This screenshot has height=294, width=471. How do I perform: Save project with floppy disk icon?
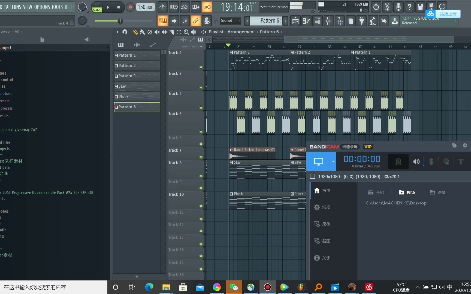pyautogui.click(x=420, y=7)
